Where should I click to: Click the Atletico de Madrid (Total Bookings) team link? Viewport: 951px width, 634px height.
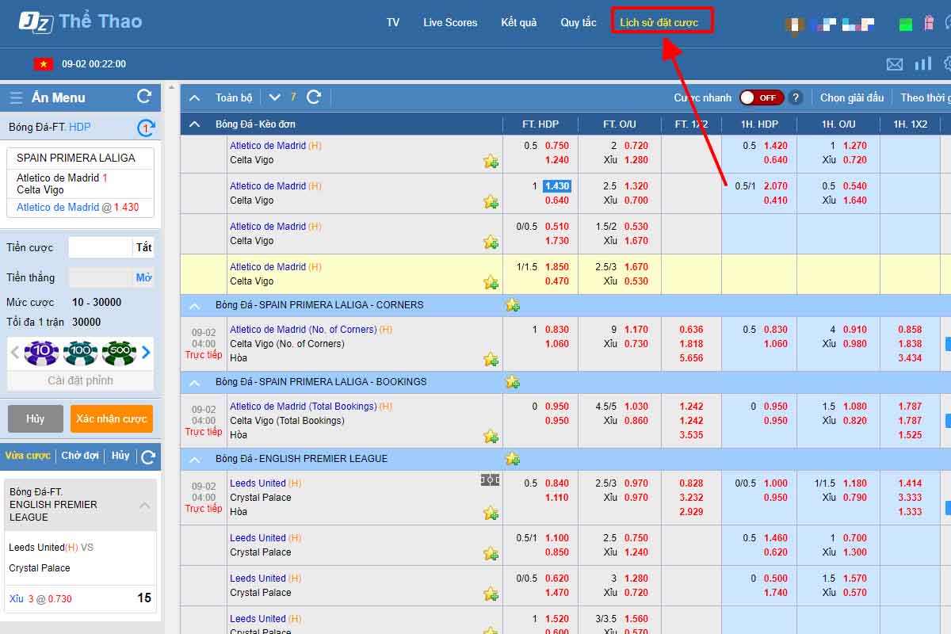click(x=304, y=407)
